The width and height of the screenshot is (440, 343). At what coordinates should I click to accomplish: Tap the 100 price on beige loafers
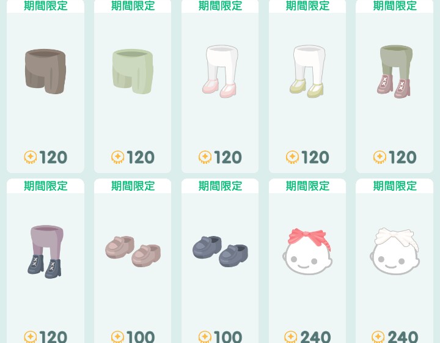pyautogui.click(x=141, y=337)
